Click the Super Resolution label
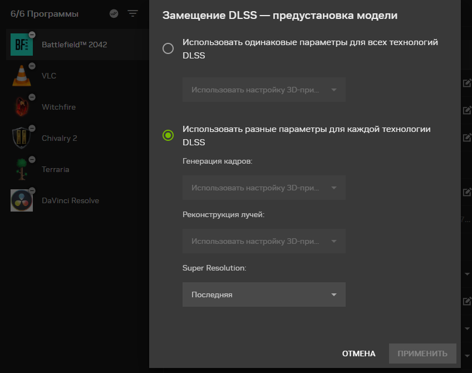Viewport: 472px width, 373px height. [x=214, y=268]
